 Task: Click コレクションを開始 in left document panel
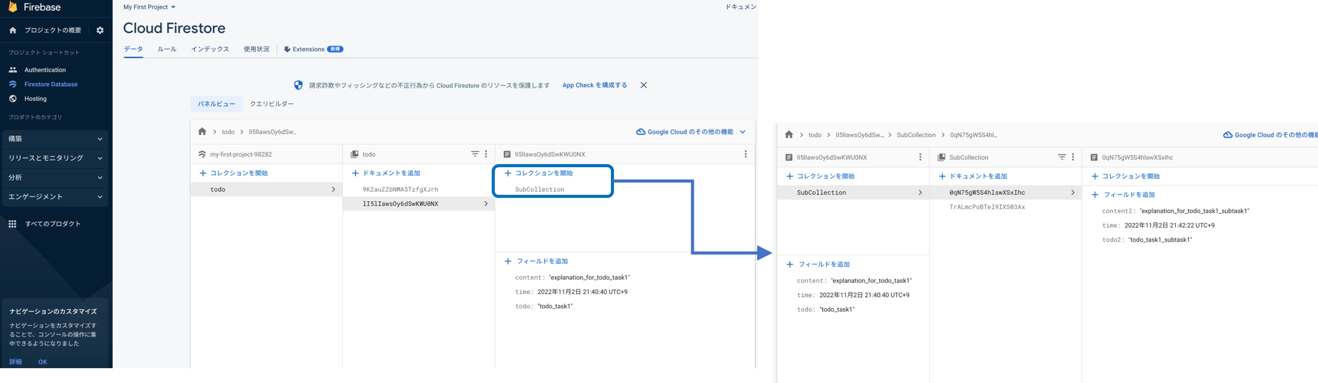pyautogui.click(x=538, y=173)
